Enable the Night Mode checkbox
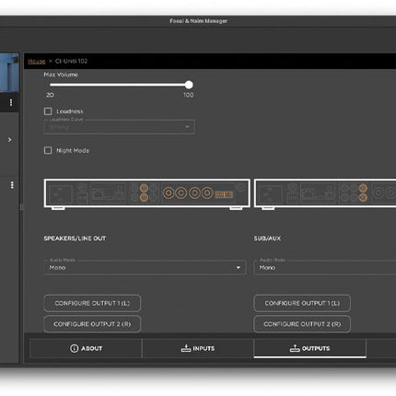The height and width of the screenshot is (396, 396). point(48,150)
